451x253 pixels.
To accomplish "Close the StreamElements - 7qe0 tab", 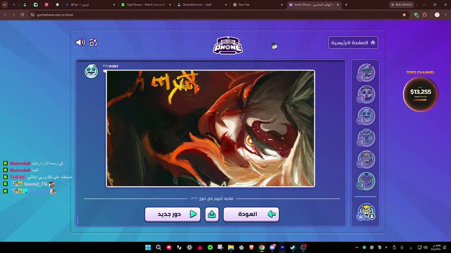I will click(x=226, y=5).
